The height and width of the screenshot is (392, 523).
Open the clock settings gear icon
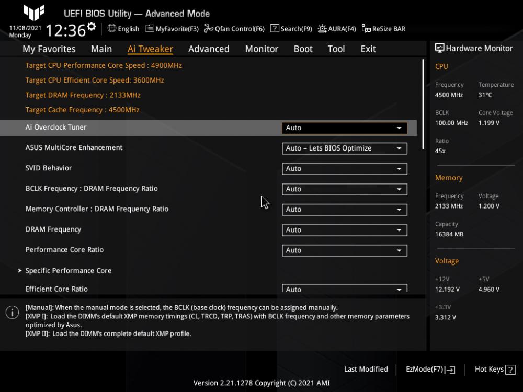click(x=92, y=26)
